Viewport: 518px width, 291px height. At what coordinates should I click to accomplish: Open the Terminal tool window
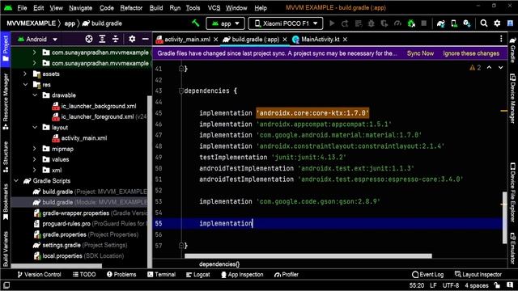click(161, 275)
